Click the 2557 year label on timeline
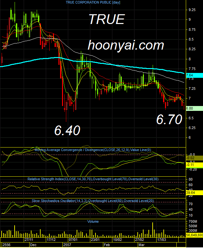This screenshot has width=203, height=248. [67, 245]
